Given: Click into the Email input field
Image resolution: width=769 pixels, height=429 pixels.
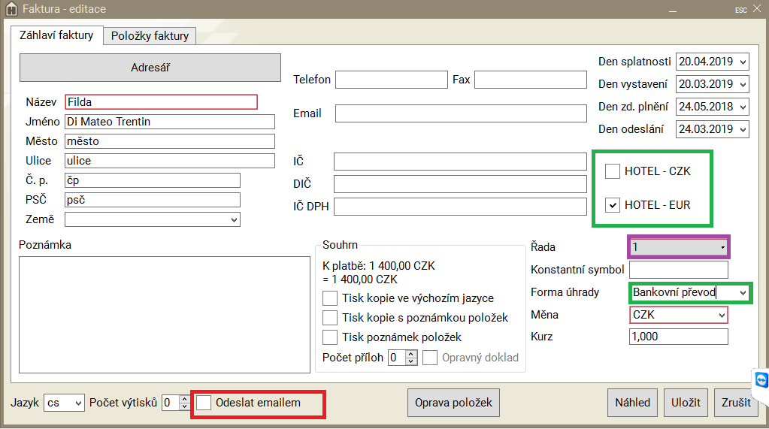Looking at the screenshot, I should tap(460, 113).
